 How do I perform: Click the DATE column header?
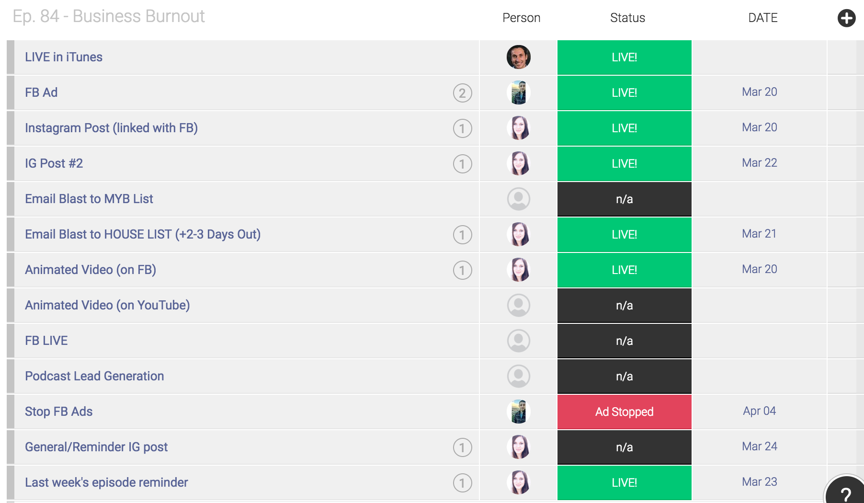pos(762,18)
